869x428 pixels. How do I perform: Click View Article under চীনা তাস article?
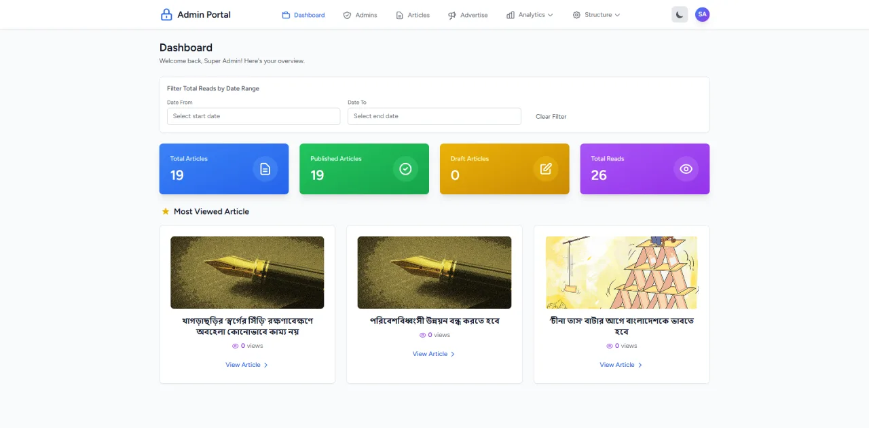point(621,365)
